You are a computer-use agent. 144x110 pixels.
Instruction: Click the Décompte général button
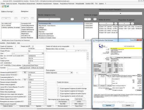click(63, 106)
